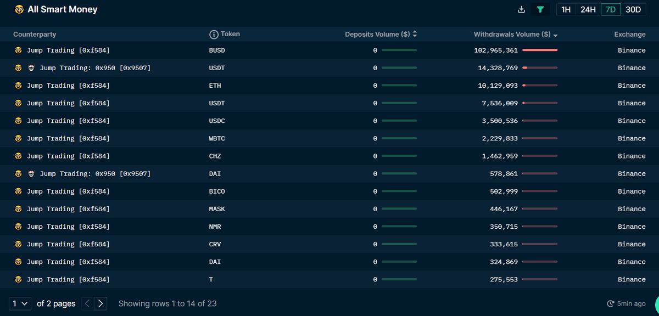Open Jump Trading [0xf584] in row T

point(68,279)
